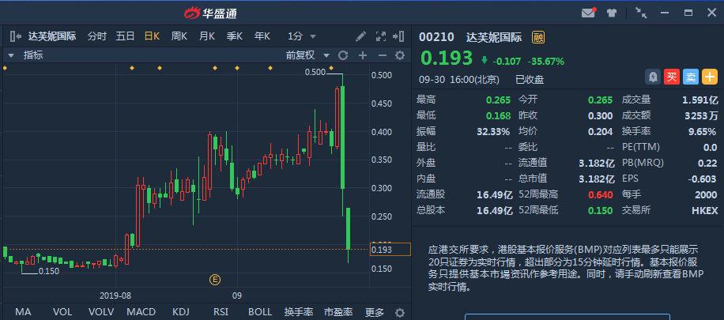Image resolution: width=724 pixels, height=320 pixels.
Task: Enable the VOLV indicator
Action: click(101, 312)
